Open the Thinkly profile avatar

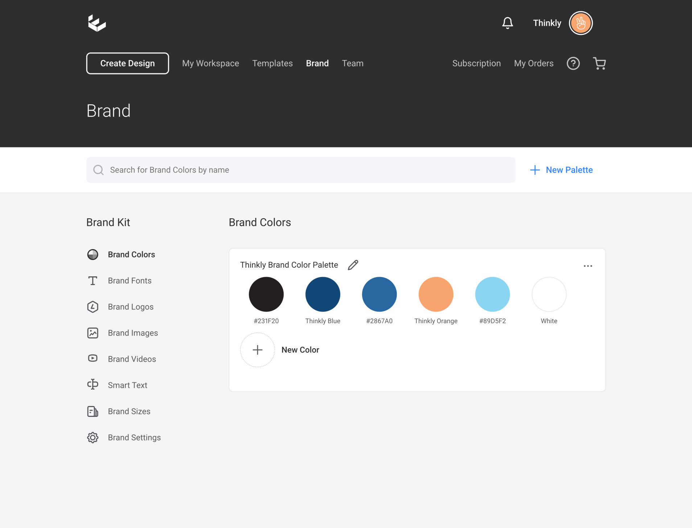click(581, 23)
